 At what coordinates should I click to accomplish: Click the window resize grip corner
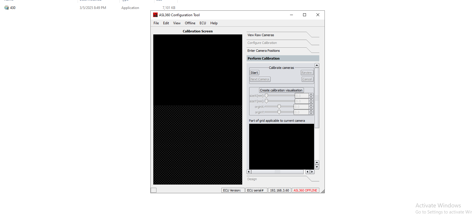(x=323, y=191)
